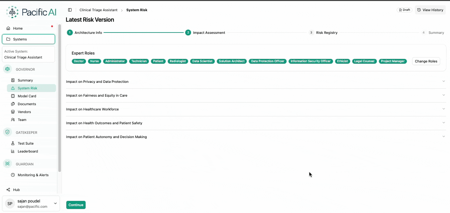450x213 pixels.
Task: Click the Test Suite flask icon
Action: [13, 143]
